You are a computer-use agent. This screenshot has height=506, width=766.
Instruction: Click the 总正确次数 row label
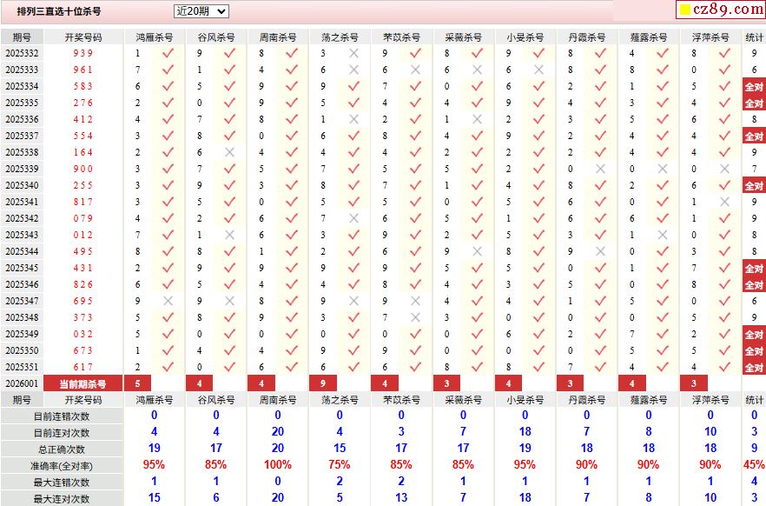62,449
